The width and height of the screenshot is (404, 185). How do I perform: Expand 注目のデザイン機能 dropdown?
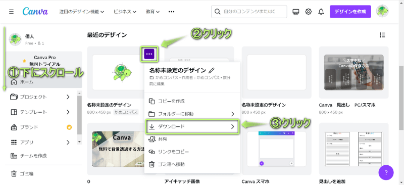click(x=82, y=12)
